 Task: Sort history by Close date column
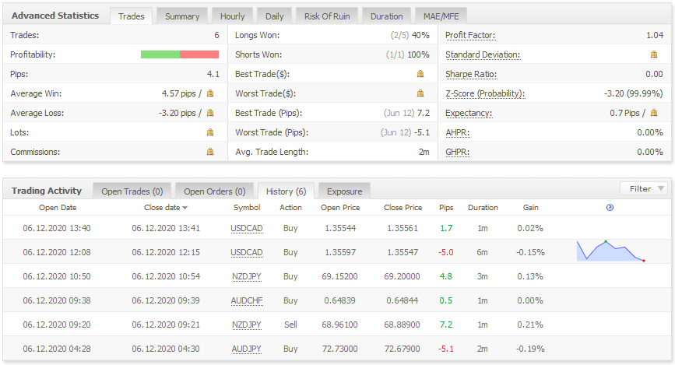[x=166, y=208]
